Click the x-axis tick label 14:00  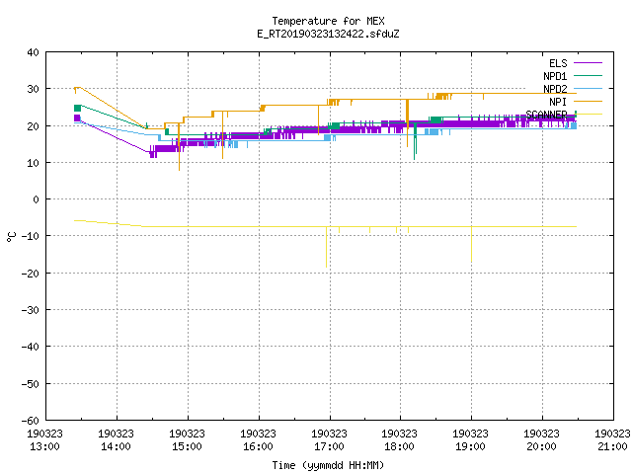[x=116, y=446]
